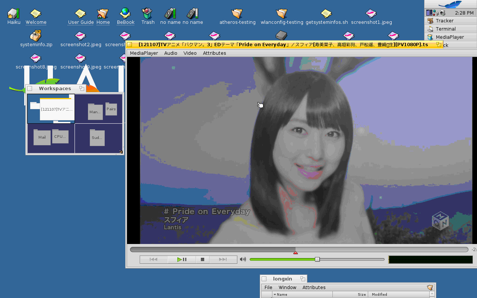Open the Attributes menu in MediaPlayer
This screenshot has height=298, width=477.
tap(214, 53)
